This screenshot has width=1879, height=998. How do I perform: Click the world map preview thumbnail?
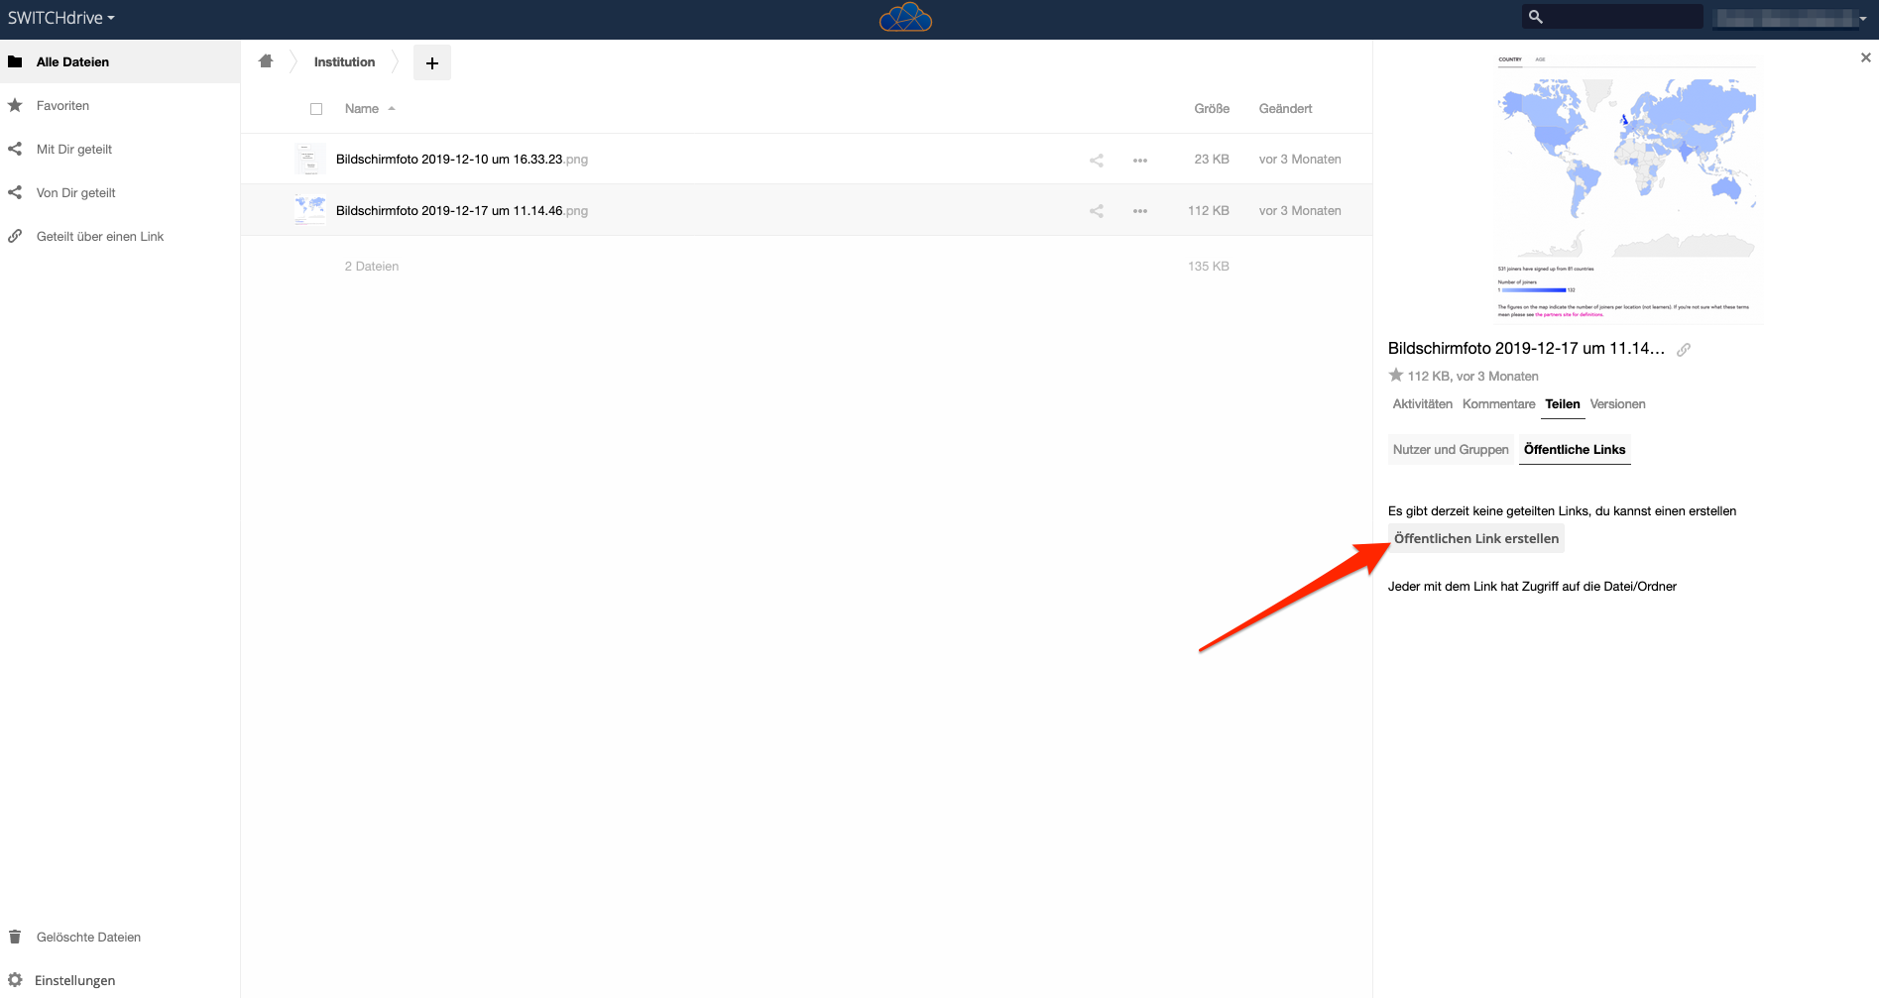click(1626, 188)
